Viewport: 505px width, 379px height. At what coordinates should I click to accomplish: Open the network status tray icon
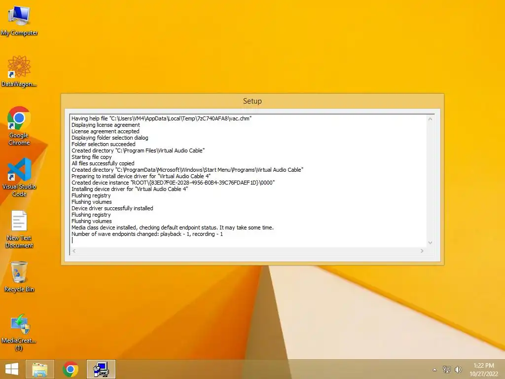click(447, 370)
